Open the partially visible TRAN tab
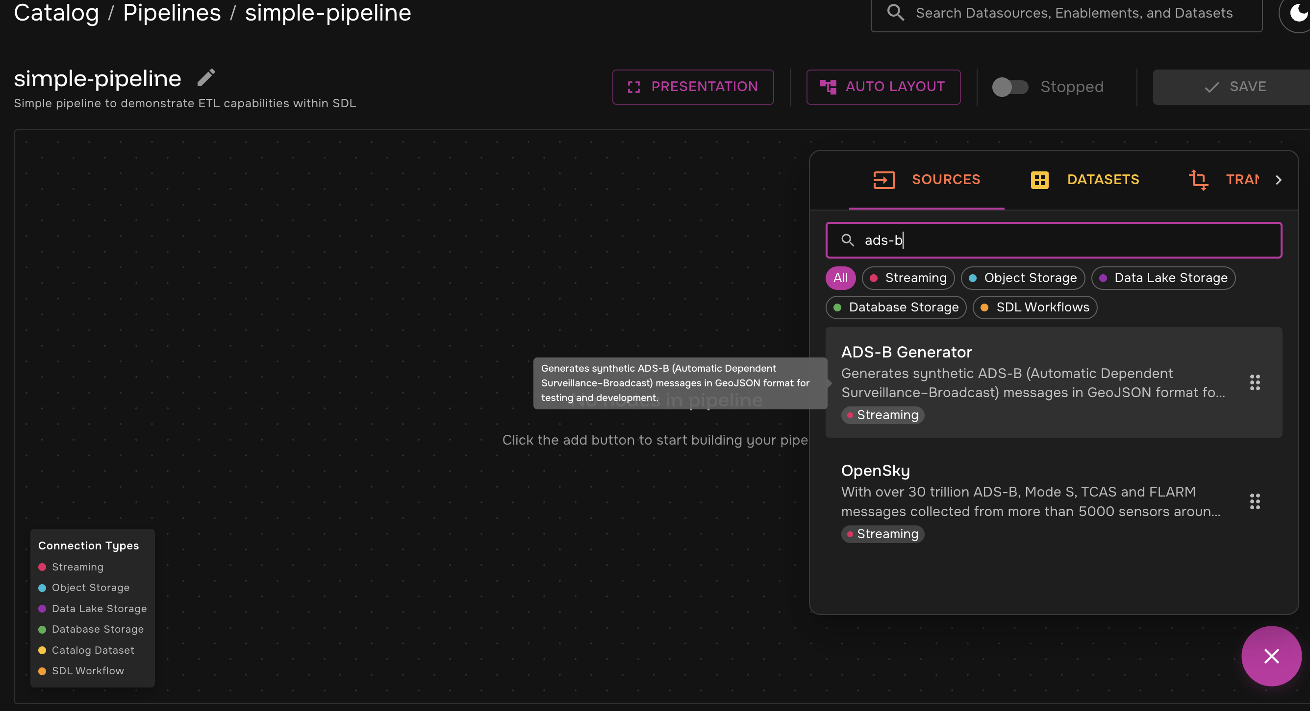Image resolution: width=1310 pixels, height=711 pixels. (x=1224, y=180)
